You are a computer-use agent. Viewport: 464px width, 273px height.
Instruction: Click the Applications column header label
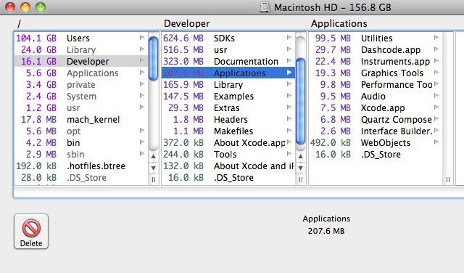(339, 23)
